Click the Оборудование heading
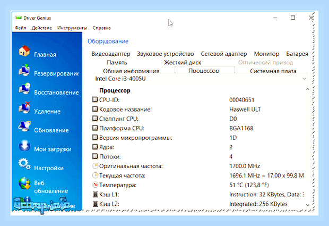329x226 pixels. (108, 41)
